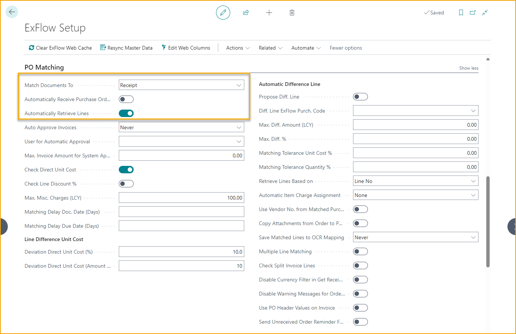This screenshot has width=516, height=334.
Task: Toggle Automatically Retrieve Lines switch
Action: pyautogui.click(x=126, y=113)
